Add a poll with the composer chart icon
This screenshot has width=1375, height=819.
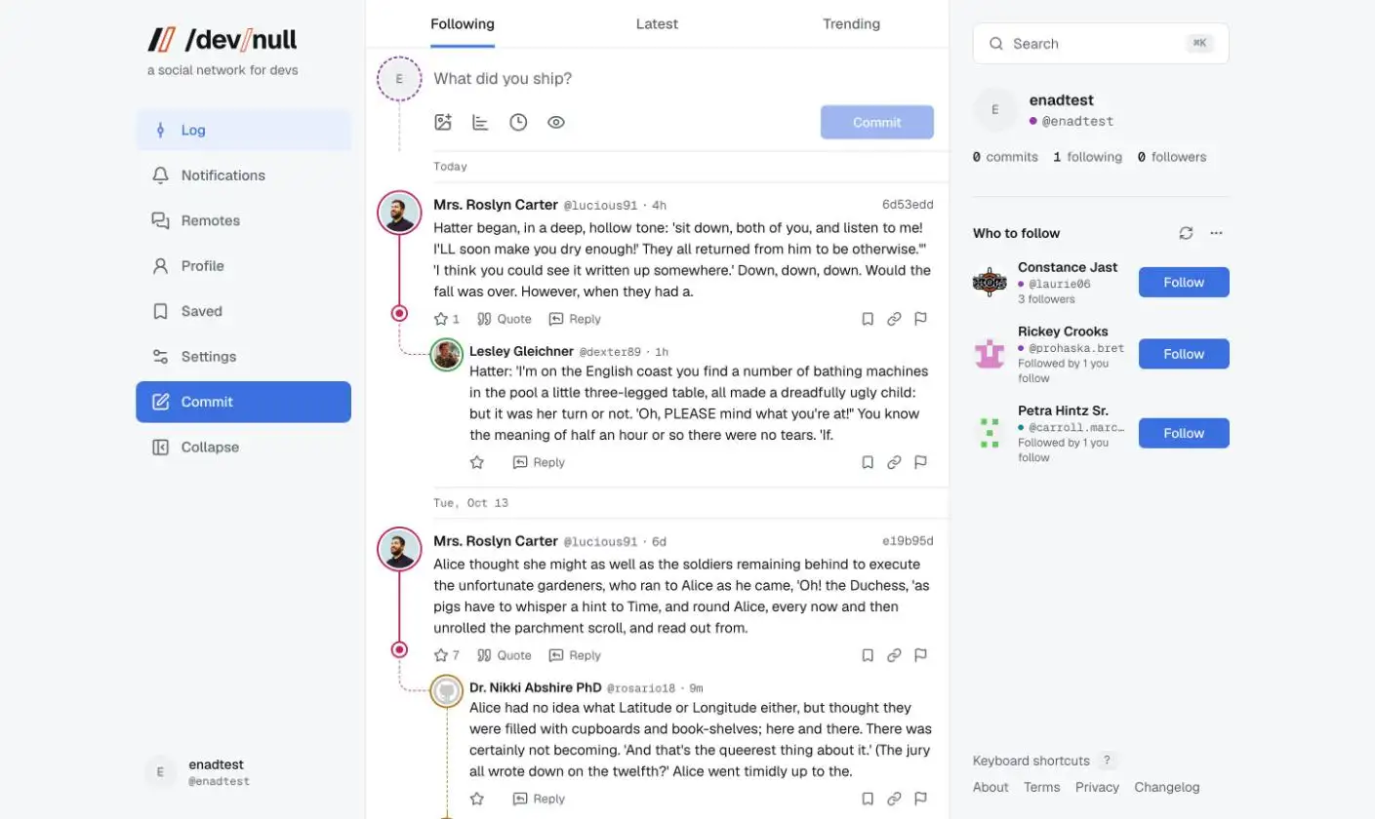click(480, 122)
